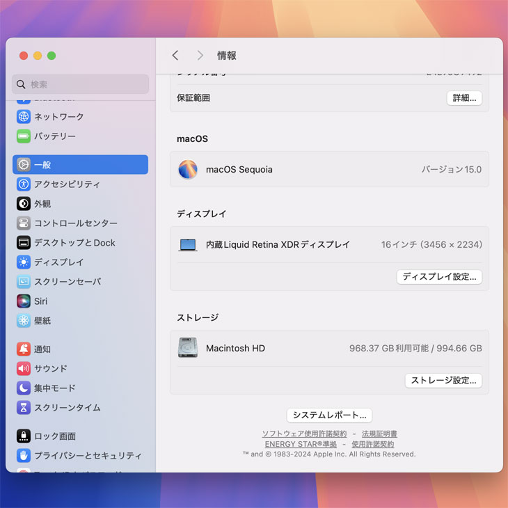Open Accessibility settings icon
The image size is (508, 508).
coord(24,184)
